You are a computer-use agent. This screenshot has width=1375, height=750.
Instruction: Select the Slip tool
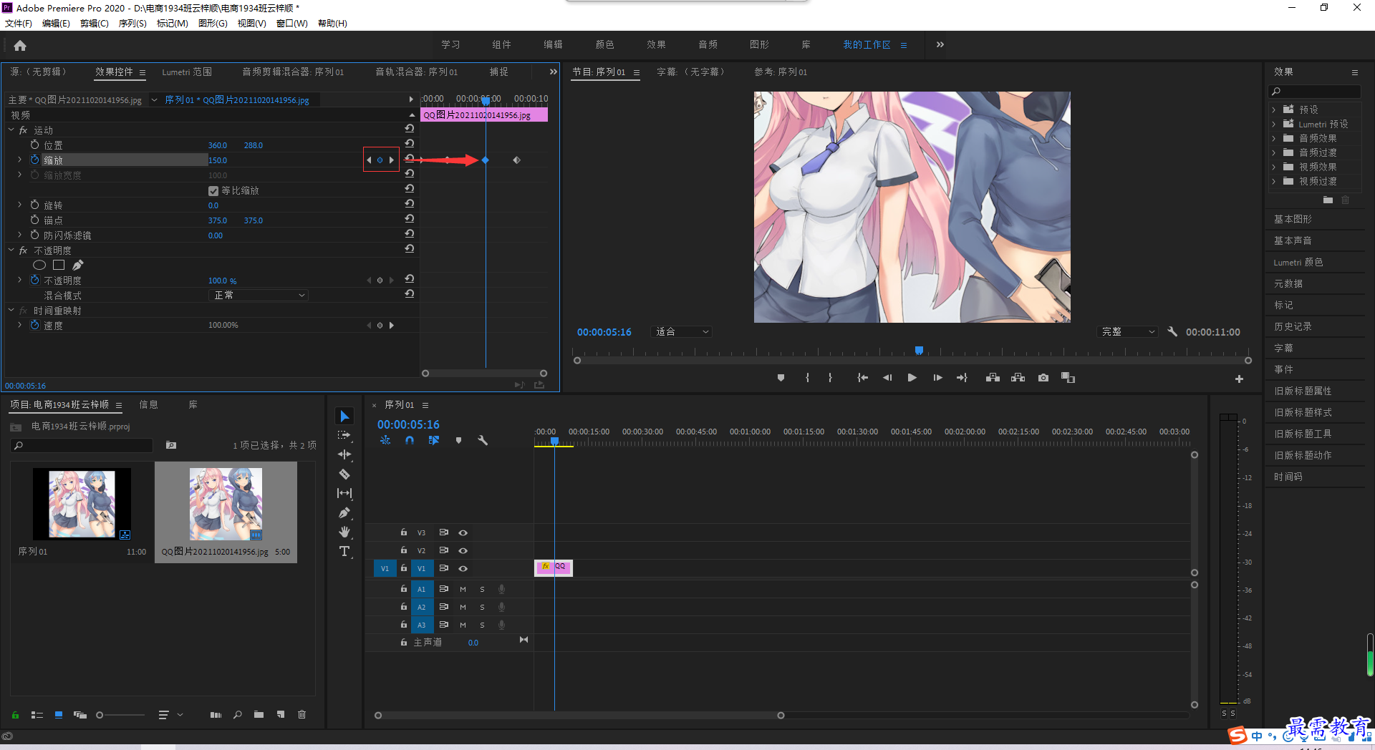[x=344, y=493]
